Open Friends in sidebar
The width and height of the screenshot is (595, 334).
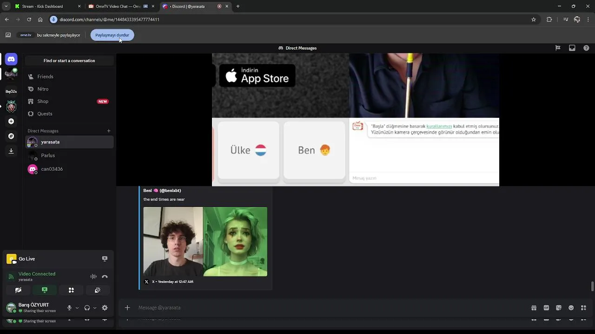coord(69,77)
